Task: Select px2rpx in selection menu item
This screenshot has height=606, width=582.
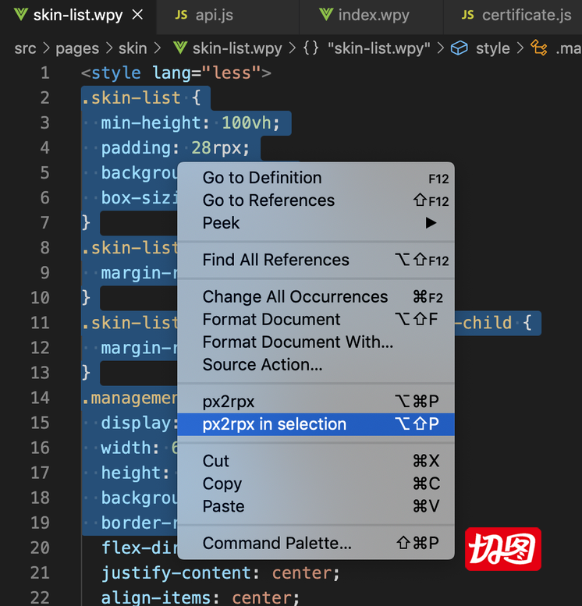Action: [x=275, y=424]
